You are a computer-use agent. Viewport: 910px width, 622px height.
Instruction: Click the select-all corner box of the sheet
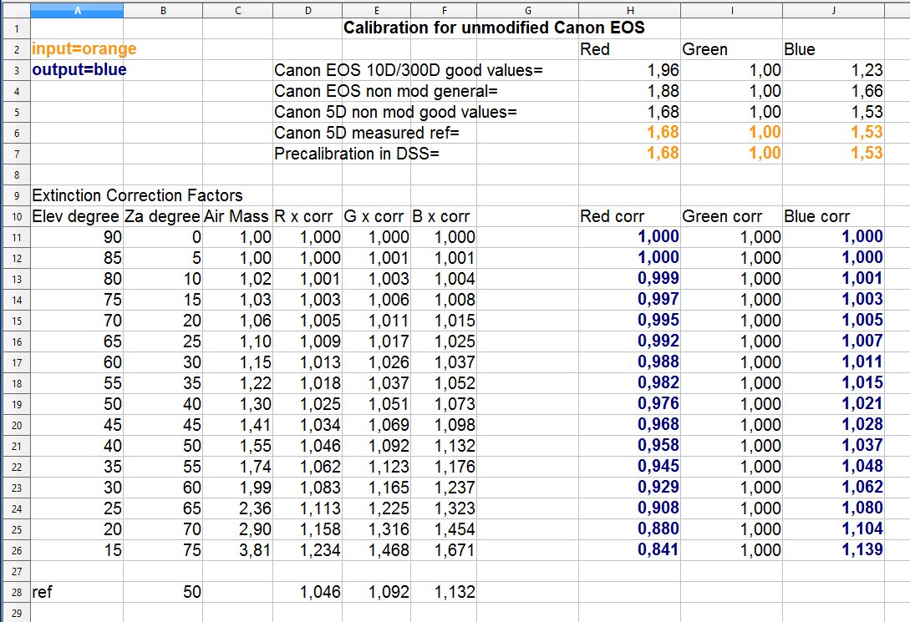pos(15,10)
